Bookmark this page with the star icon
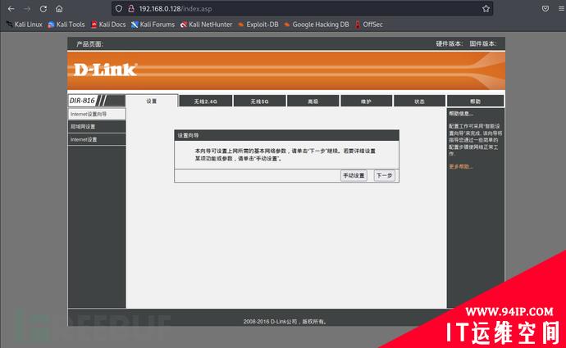This screenshot has width=566, height=348. tap(486, 9)
